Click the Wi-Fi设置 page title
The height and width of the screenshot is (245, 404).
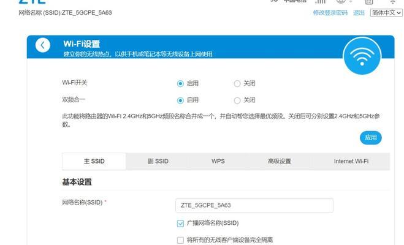coord(82,43)
